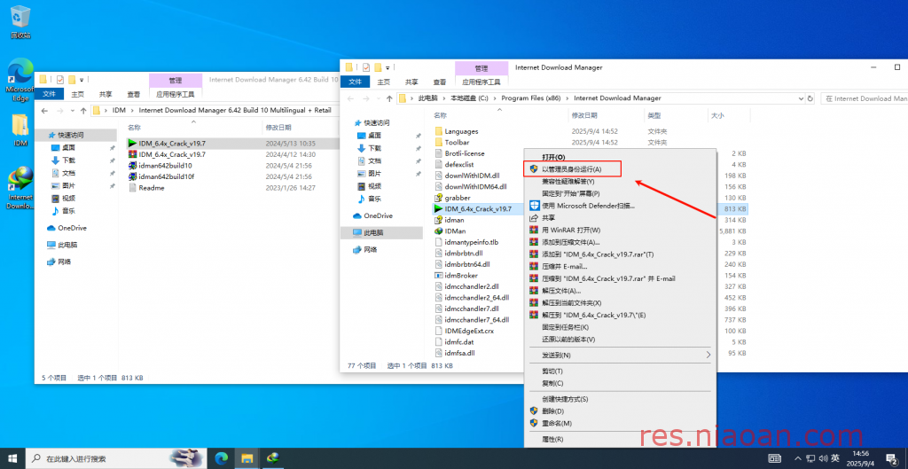
Task: Open address bar history dropdown in right window
Action: point(801,98)
